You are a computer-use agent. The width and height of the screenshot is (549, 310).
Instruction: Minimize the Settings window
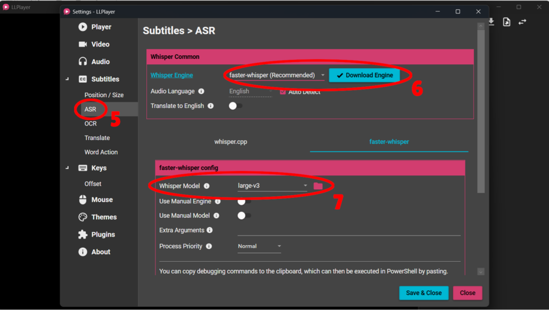pos(437,12)
